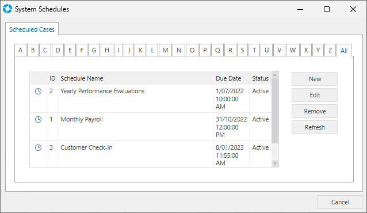
Task: Select the Monthly Payroll schedule row
Action: (x=151, y=127)
